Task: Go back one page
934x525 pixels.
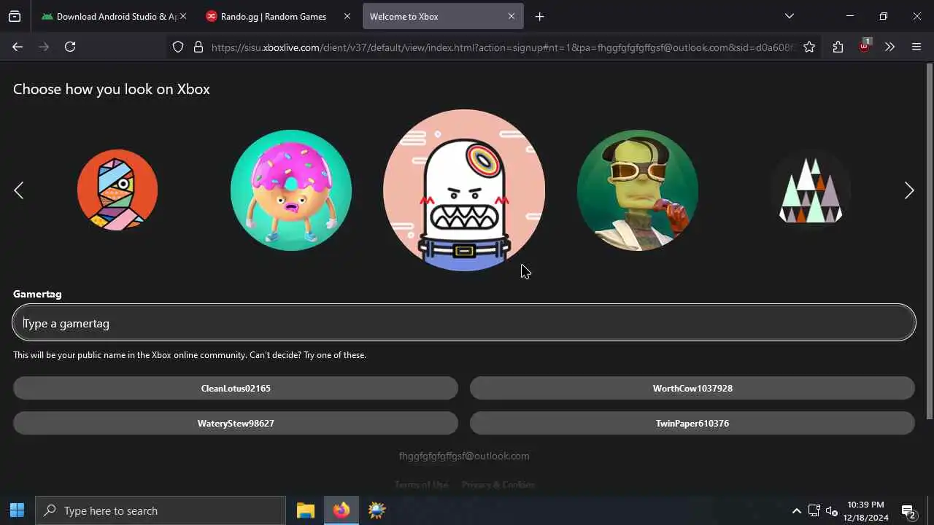Action: pos(18,47)
